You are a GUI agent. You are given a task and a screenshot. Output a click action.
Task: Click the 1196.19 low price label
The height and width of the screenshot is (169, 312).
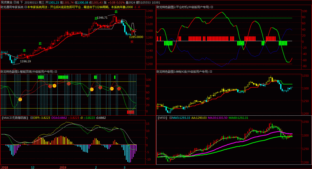pos(26,61)
